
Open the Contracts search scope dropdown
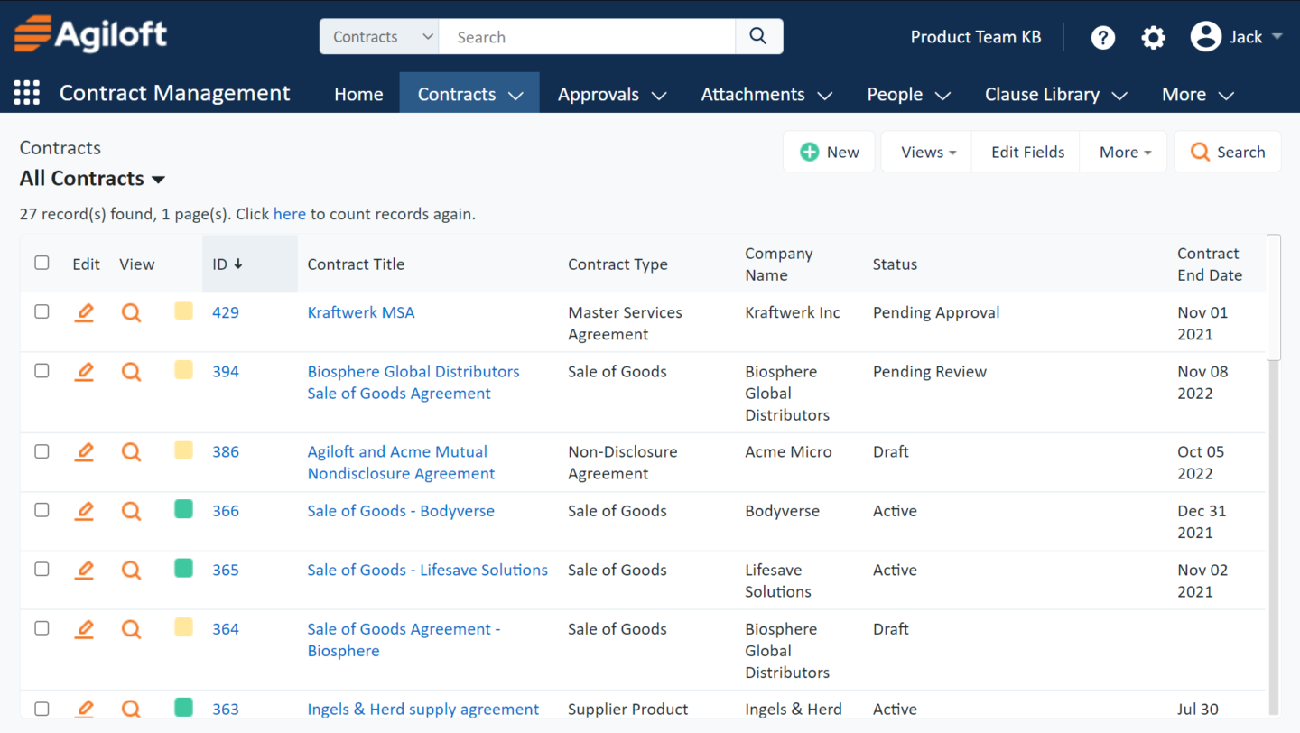pyautogui.click(x=378, y=36)
